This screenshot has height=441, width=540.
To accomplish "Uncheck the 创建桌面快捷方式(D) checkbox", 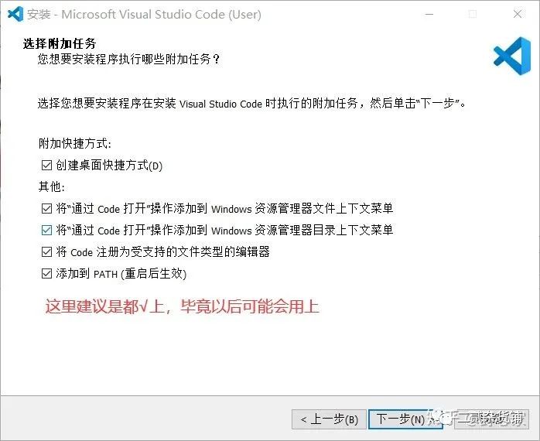I will coord(46,166).
